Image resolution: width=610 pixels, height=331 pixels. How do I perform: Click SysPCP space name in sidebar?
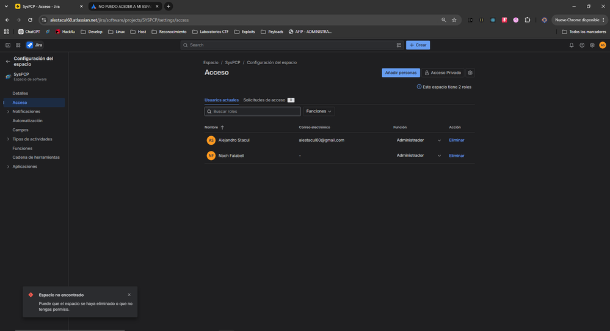[x=21, y=75]
